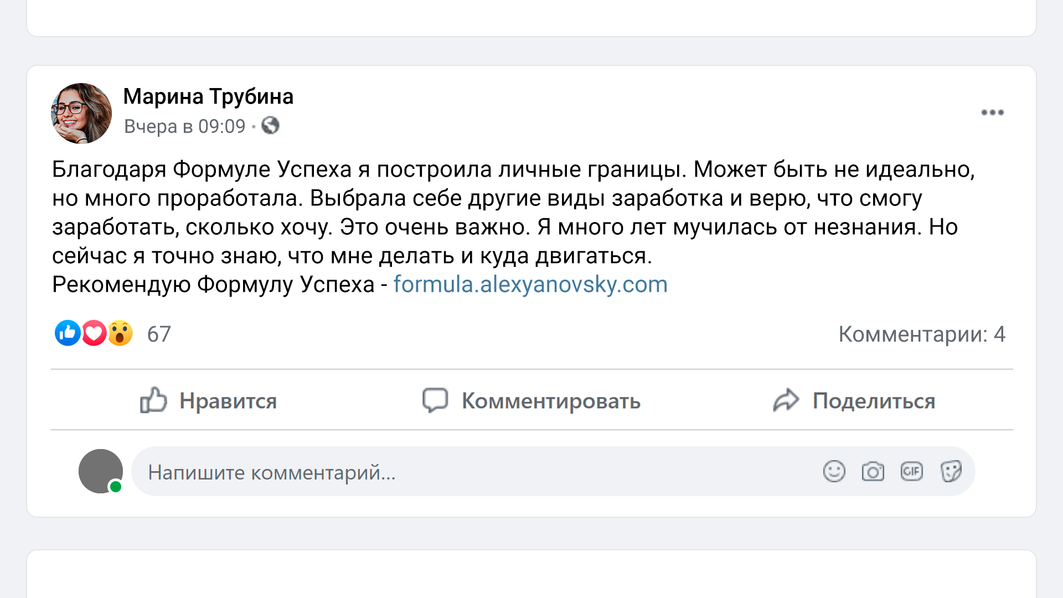
Task: Click Марина Трубина's profile picture
Action: point(81,114)
